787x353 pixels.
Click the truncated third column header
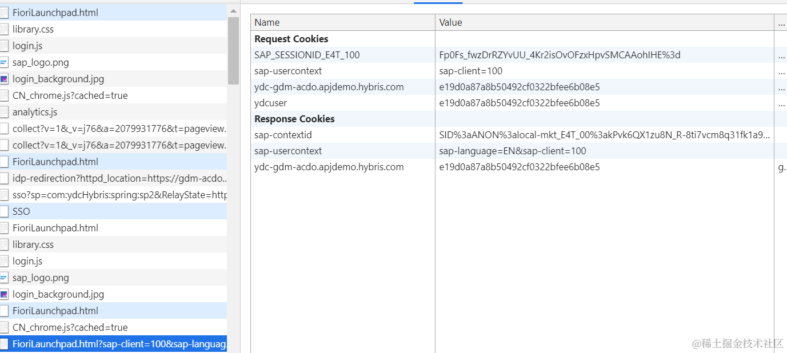781,22
